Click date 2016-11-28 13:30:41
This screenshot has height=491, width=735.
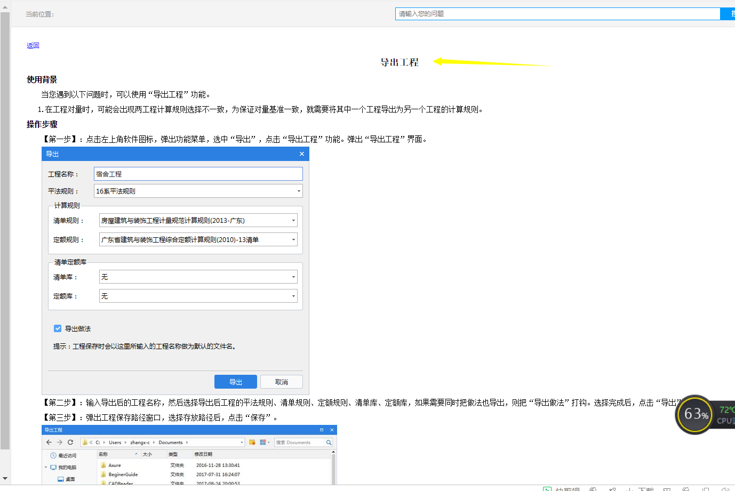point(218,465)
